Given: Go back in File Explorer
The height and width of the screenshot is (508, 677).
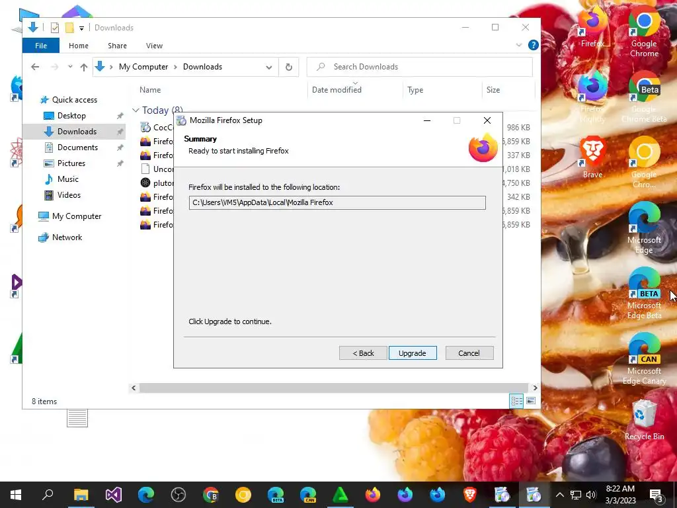Looking at the screenshot, I should (x=35, y=67).
